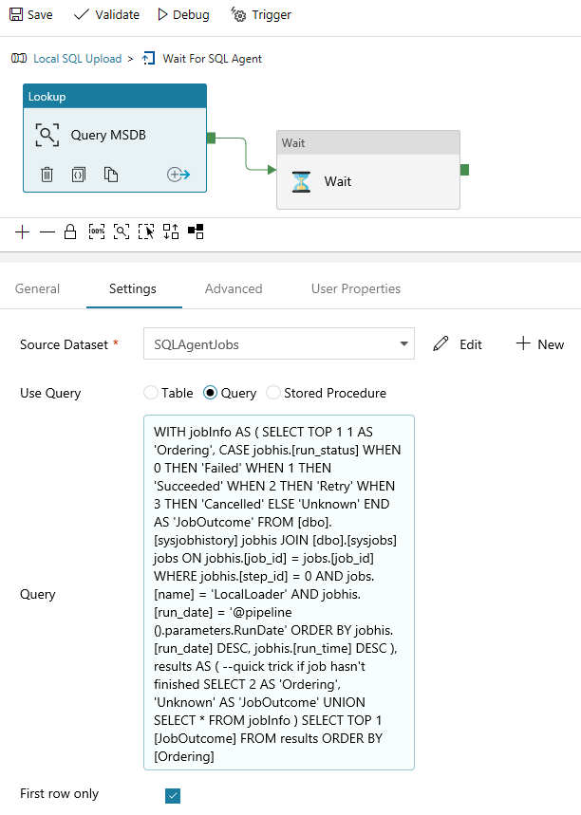Switch to the General tab

coord(37,289)
